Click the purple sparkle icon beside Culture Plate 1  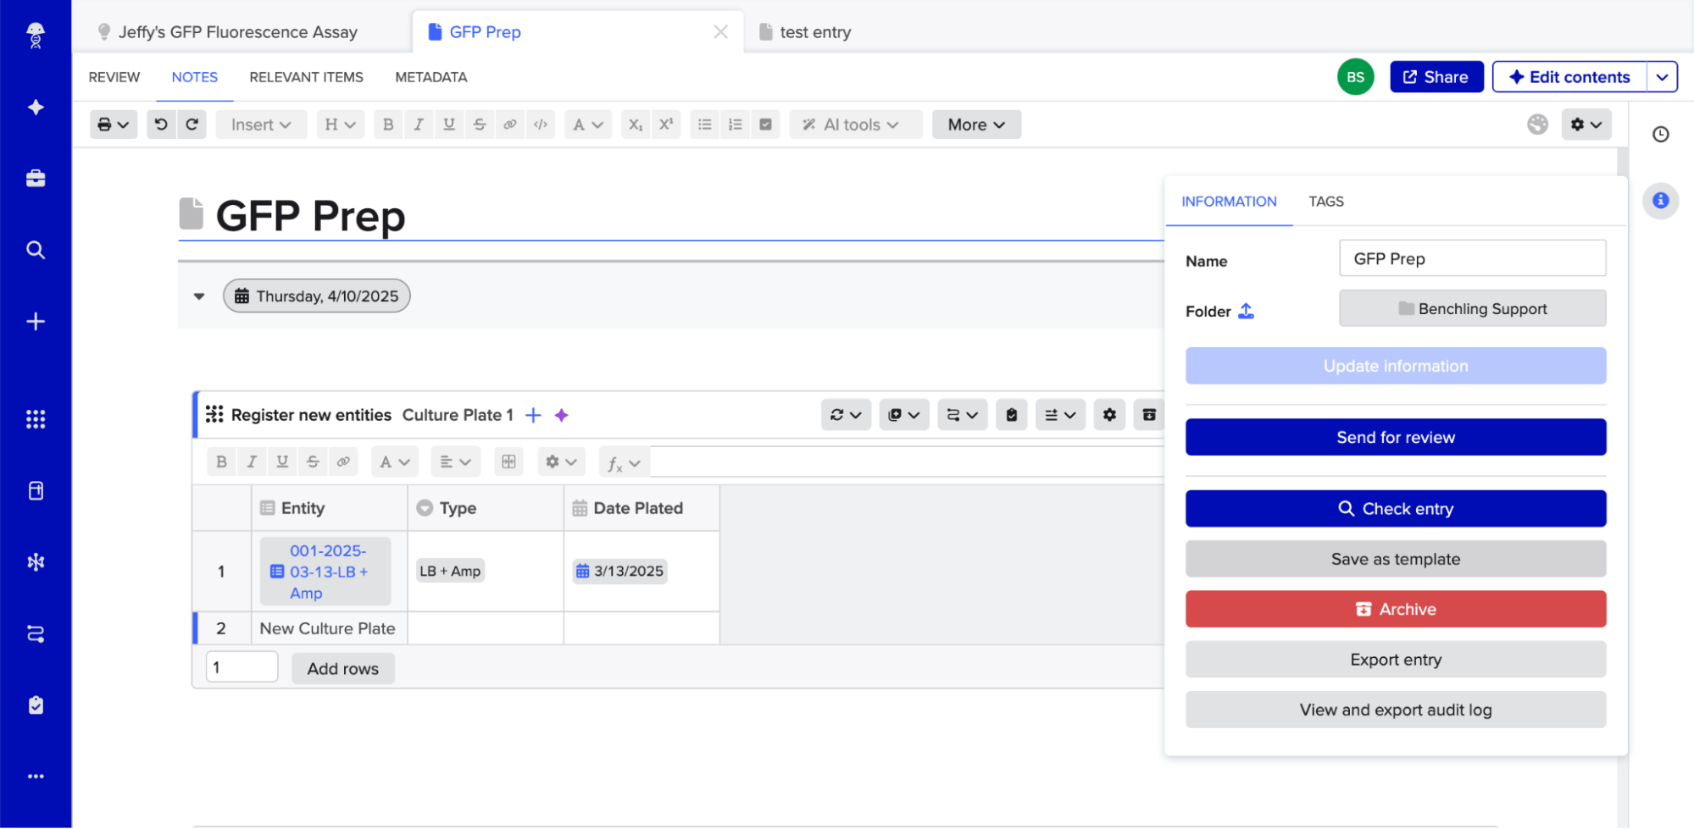pyautogui.click(x=561, y=415)
